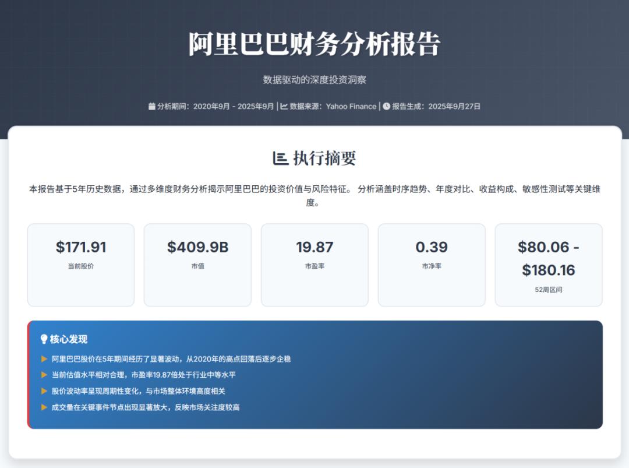Click the calendar icon beside 分析期间
The image size is (629, 468).
click(x=152, y=107)
